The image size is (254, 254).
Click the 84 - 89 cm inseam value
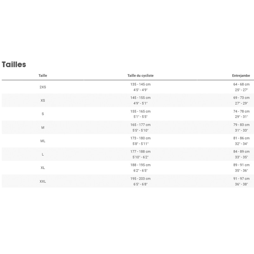coord(241,151)
